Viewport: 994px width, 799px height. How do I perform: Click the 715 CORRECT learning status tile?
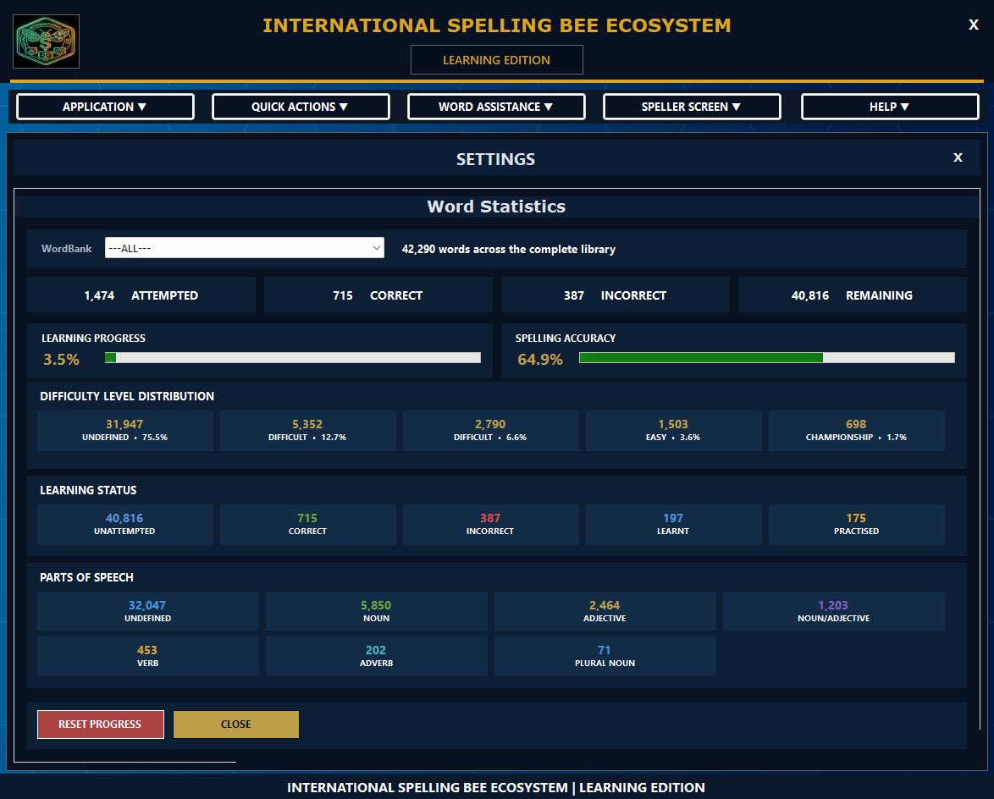(x=307, y=525)
